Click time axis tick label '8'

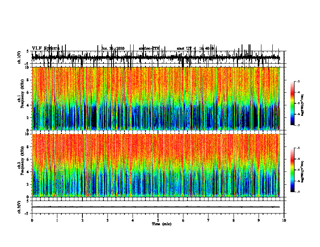(x=234, y=220)
